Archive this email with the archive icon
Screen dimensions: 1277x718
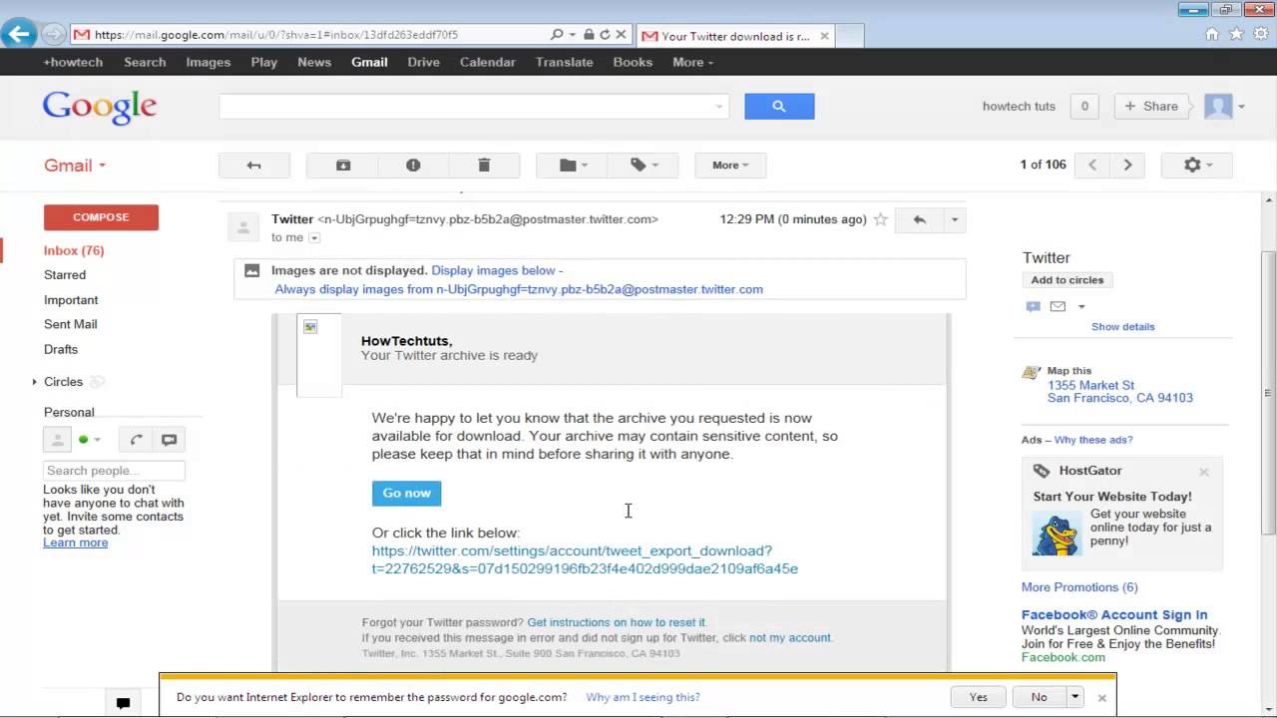coord(343,166)
